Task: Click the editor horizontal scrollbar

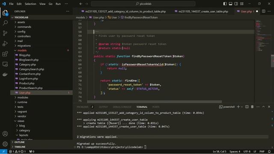Action: (x=155, y=102)
